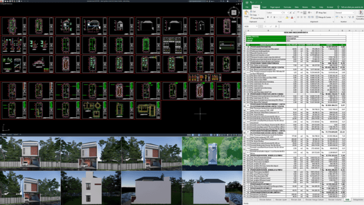Open the Data ribbon tab
This screenshot has width=364, height=205.
(297, 7)
